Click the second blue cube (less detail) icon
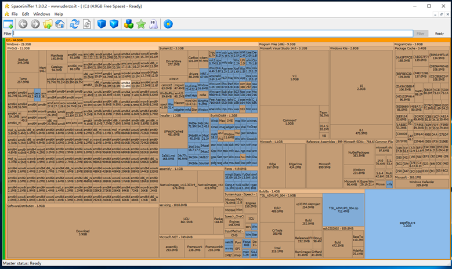452x269 pixels. (x=114, y=24)
